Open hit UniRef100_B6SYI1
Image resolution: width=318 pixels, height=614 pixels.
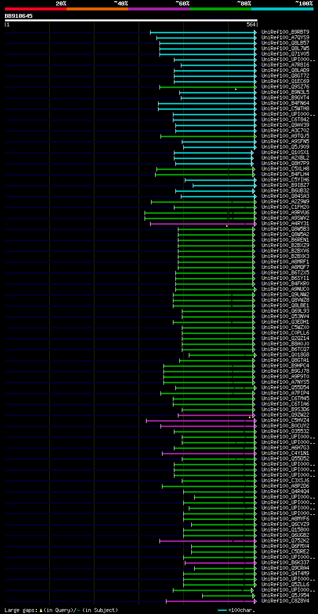point(285,278)
